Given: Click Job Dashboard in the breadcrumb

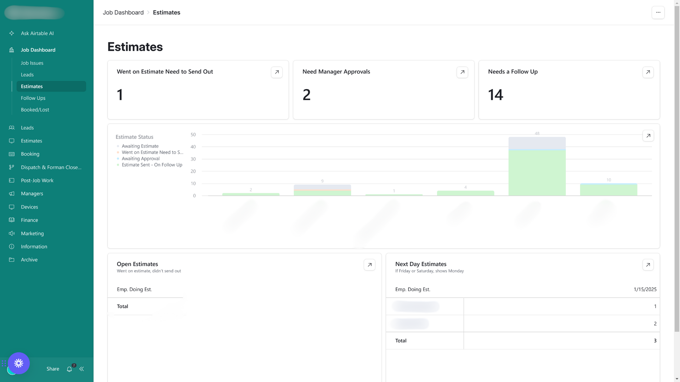Looking at the screenshot, I should click(123, 12).
